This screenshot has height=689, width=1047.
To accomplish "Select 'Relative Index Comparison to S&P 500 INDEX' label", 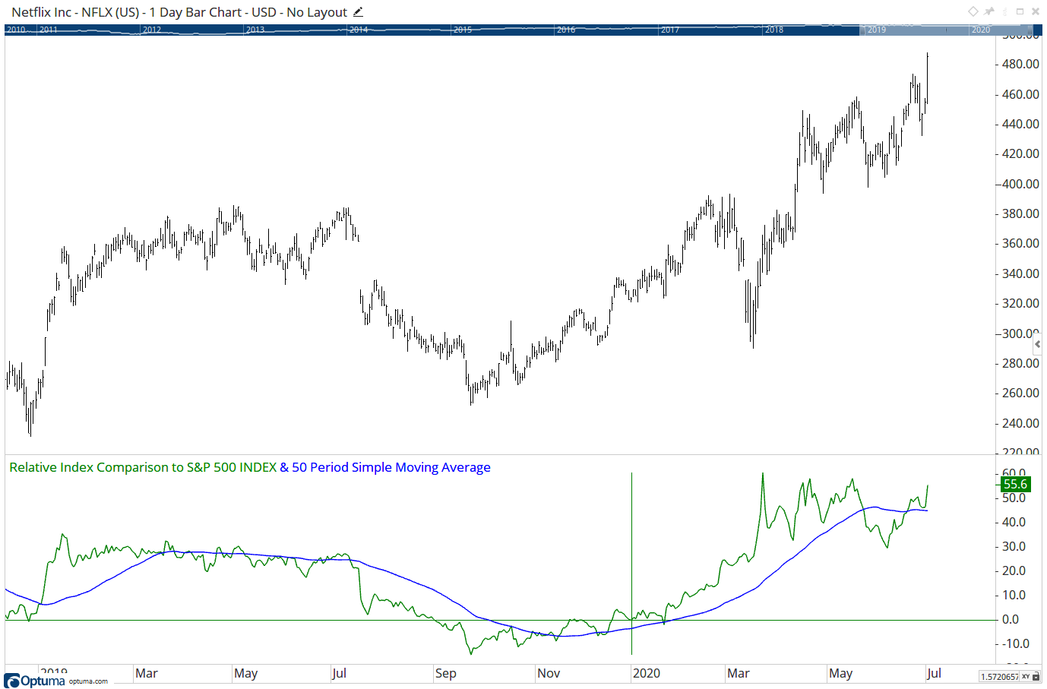I will 143,467.
